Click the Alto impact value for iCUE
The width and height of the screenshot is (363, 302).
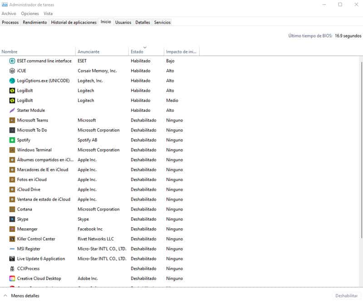170,71
